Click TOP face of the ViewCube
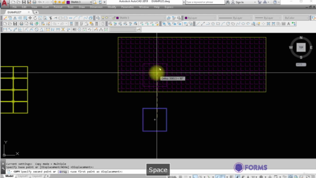This screenshot has height=178, width=316. point(301,47)
